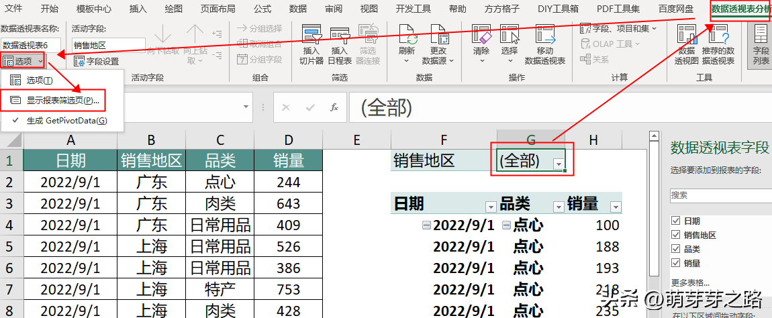772x318 pixels.
Task: Click the 销售地区 header cell in B1
Action: coord(151,161)
